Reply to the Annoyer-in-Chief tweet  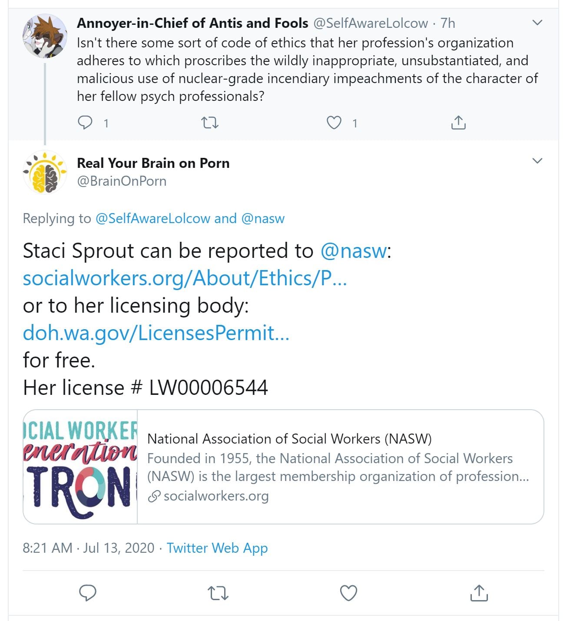[85, 123]
